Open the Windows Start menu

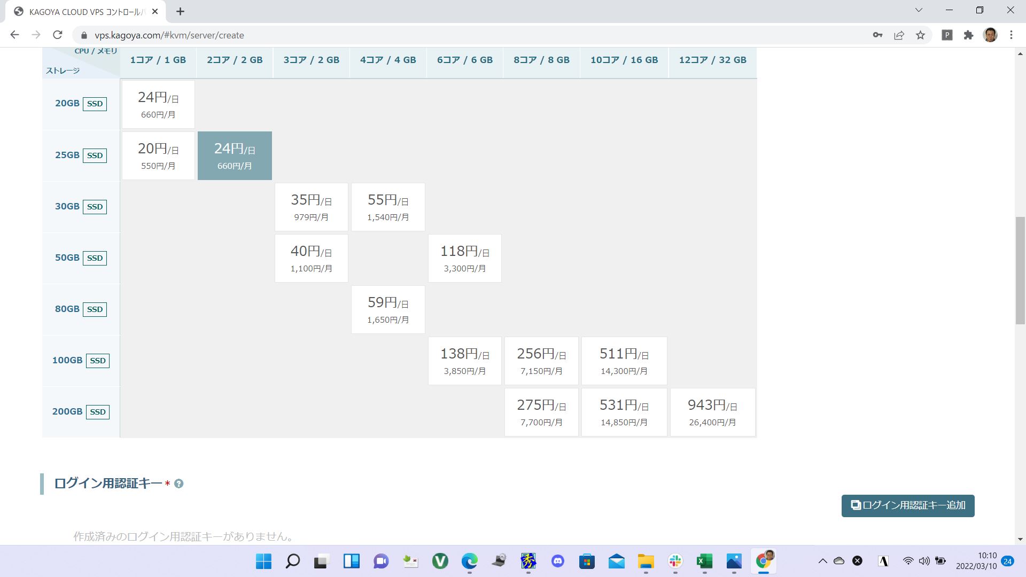point(263,561)
